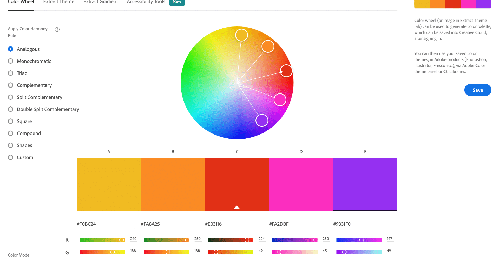499x261 pixels.
Task: Click the Color Harmony Rule help icon
Action: pos(57,29)
